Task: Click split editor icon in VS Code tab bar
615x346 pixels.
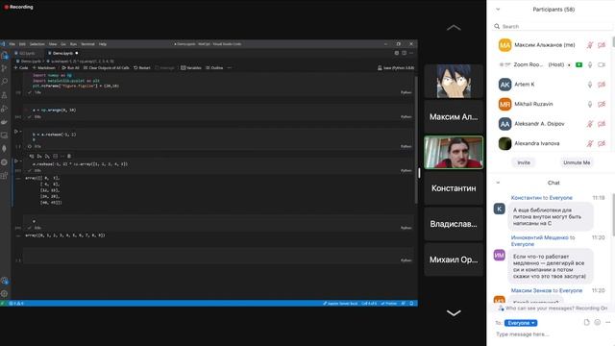Action: tap(404, 53)
